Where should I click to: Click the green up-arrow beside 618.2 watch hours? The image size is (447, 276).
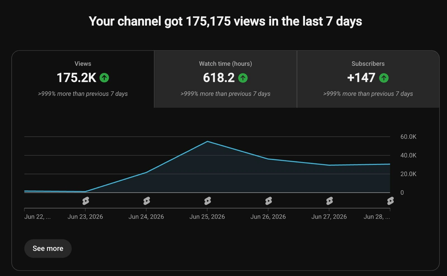coord(243,78)
